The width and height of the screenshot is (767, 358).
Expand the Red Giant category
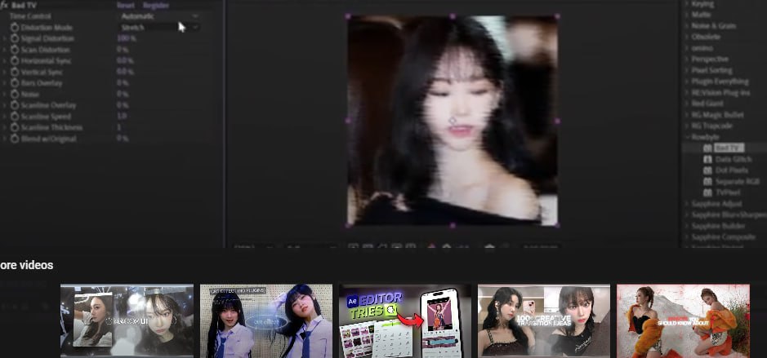[687, 104]
